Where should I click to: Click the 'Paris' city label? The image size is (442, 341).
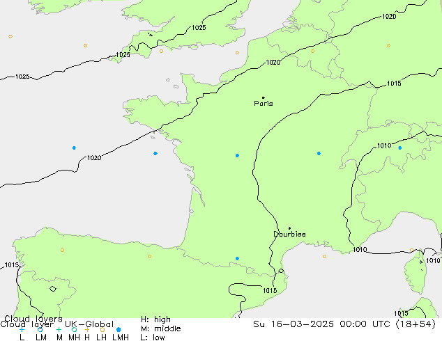click(x=264, y=104)
